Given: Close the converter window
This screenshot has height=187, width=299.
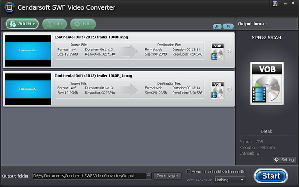Looking at the screenshot, I should pyautogui.click(x=293, y=3).
